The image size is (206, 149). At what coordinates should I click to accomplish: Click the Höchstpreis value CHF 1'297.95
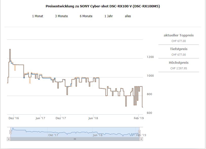click(x=178, y=68)
